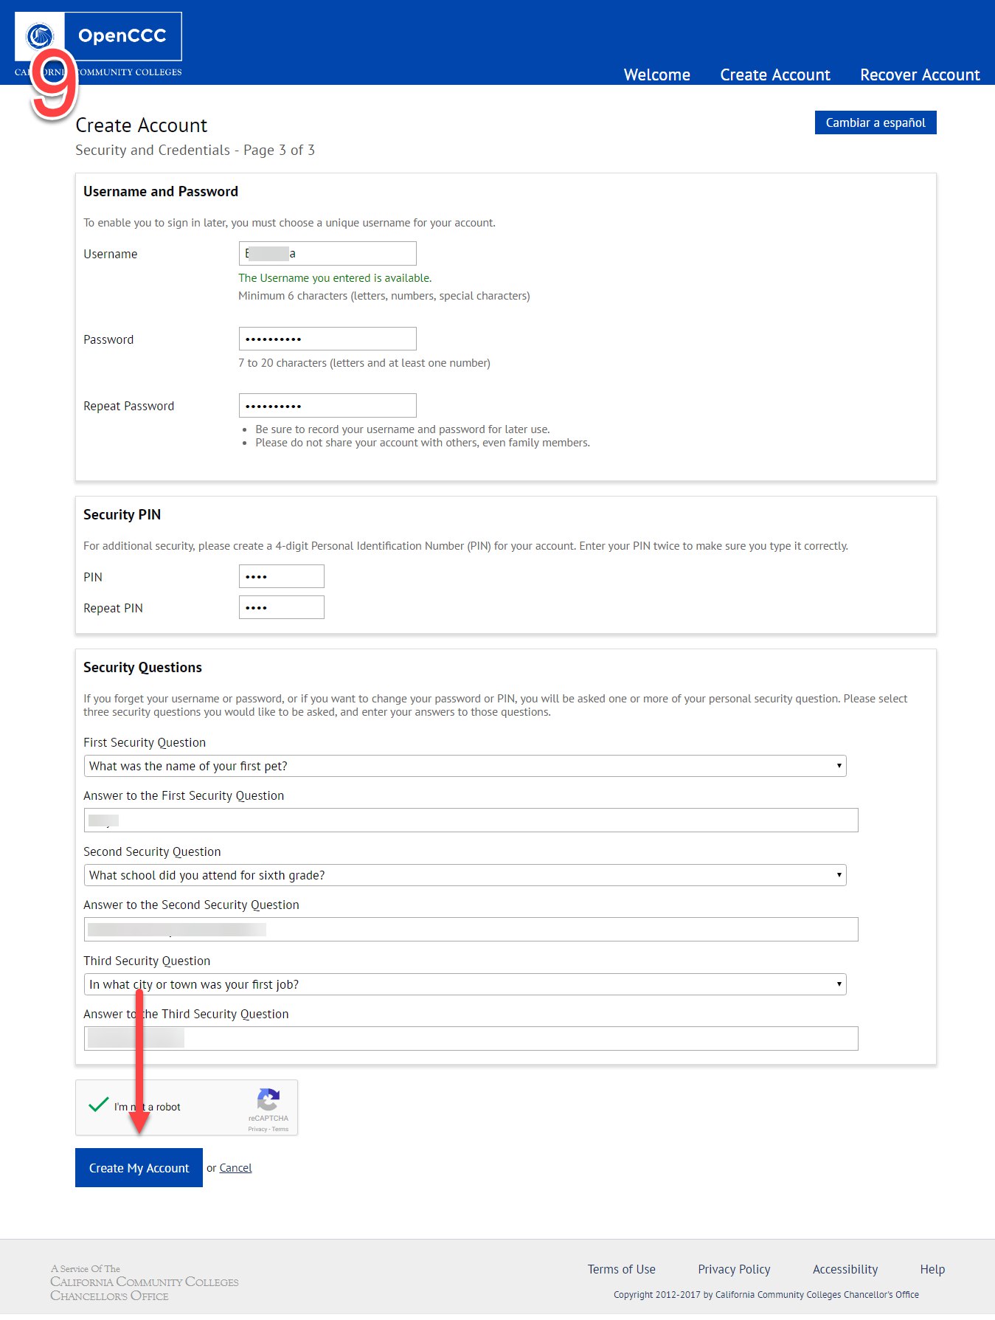Viewport: 995px width, 1320px height.
Task: Click the PIN entry field
Action: pos(281,577)
